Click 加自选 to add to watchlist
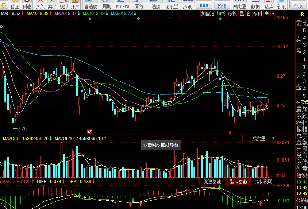 coord(208,13)
